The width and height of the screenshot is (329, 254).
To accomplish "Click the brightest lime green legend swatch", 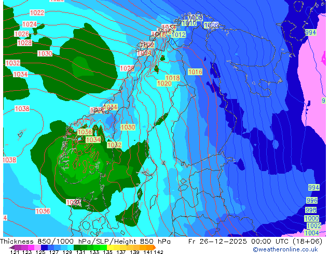I will point(103,247).
